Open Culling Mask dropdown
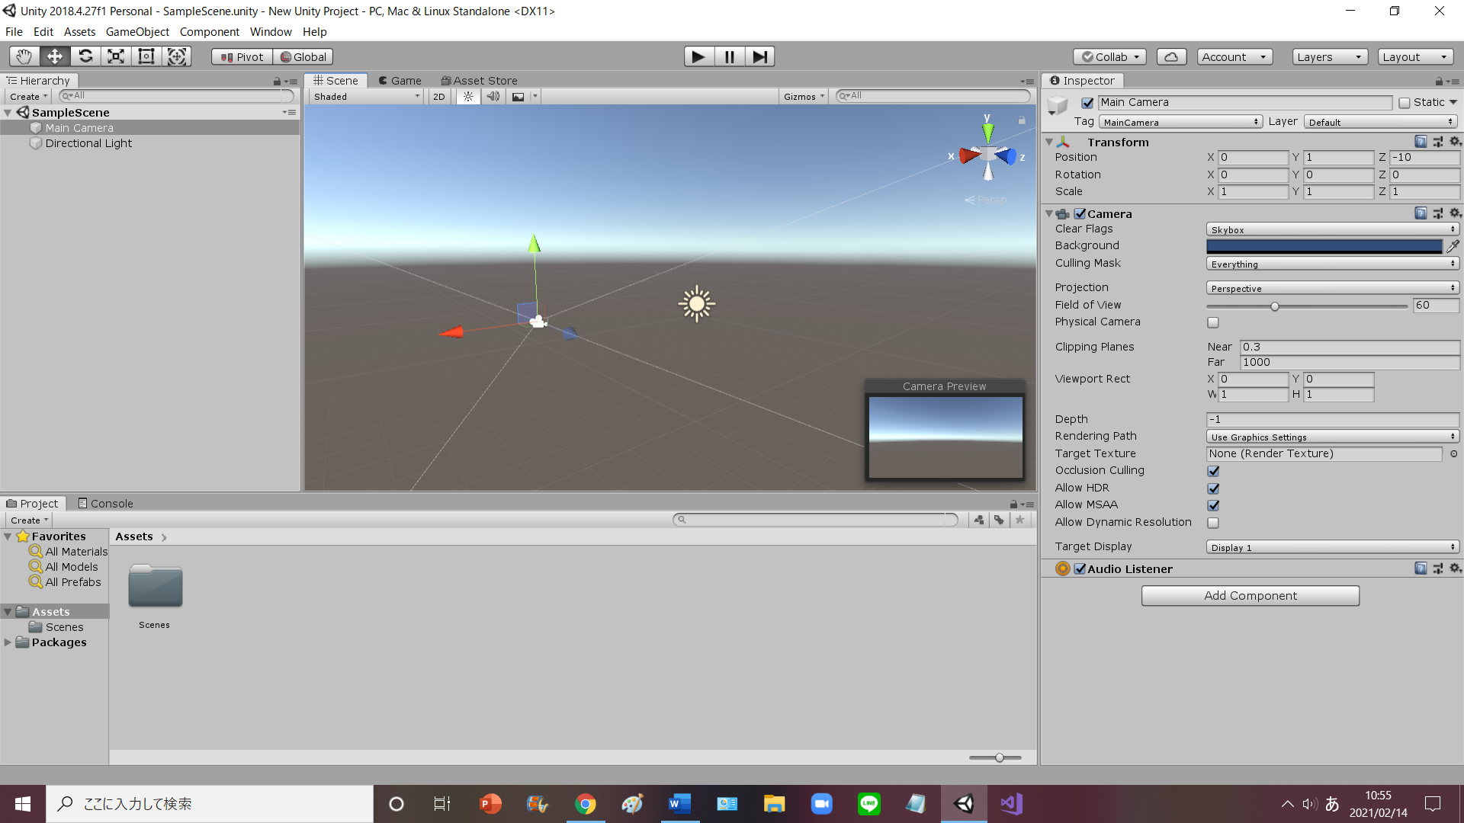 1332,264
